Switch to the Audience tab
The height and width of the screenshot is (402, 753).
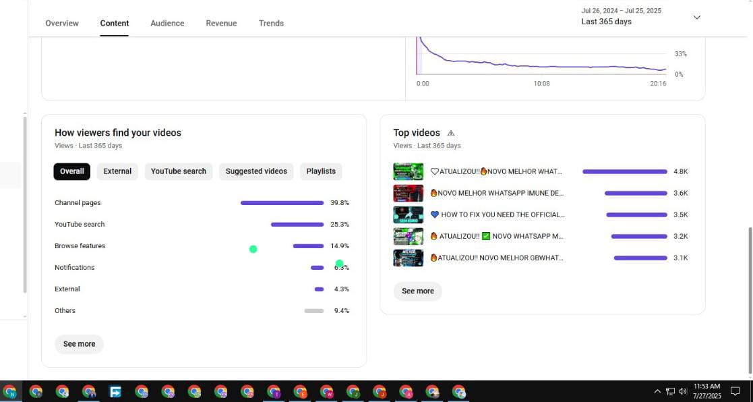tap(167, 23)
